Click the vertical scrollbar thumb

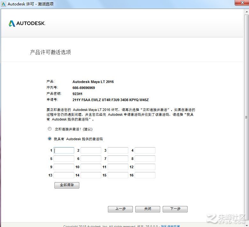(247, 117)
